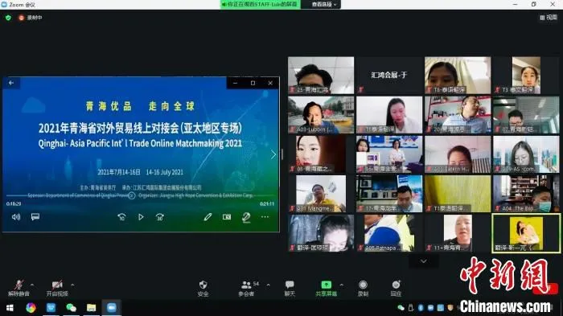Click the Bluetooth icon in system tray
The image size is (563, 316).
point(421,308)
